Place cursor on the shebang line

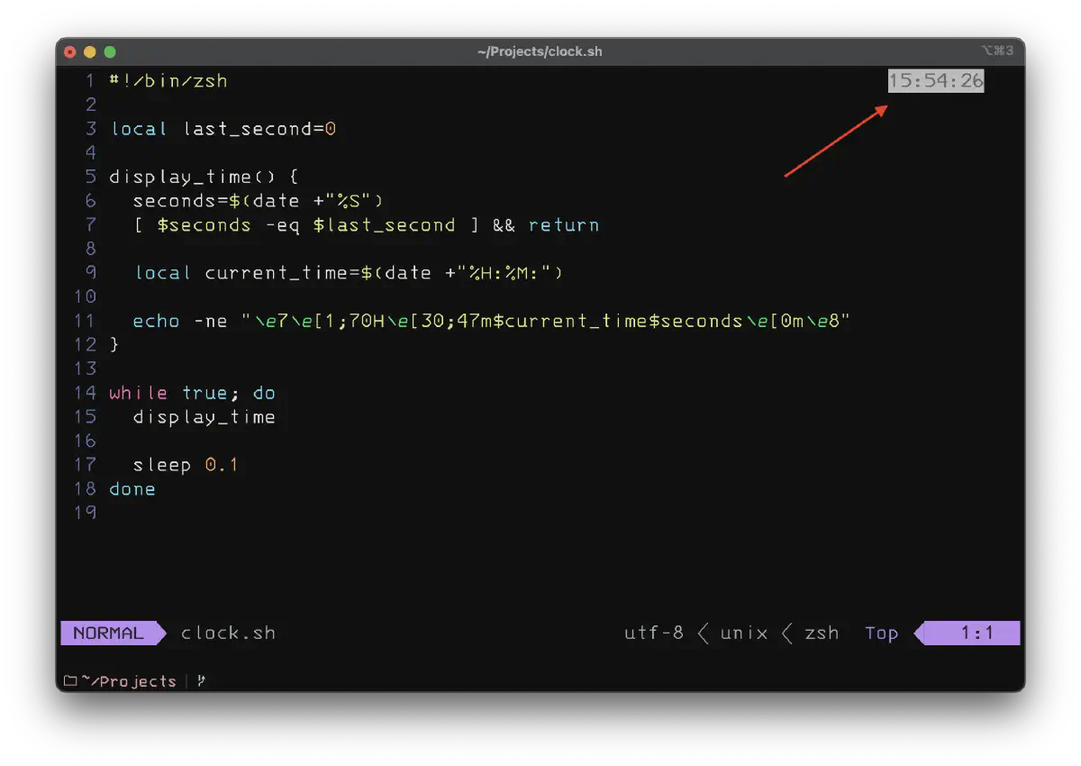pyautogui.click(x=168, y=81)
